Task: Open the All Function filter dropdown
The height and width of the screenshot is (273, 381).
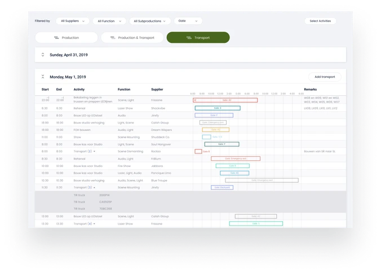Action: [109, 21]
